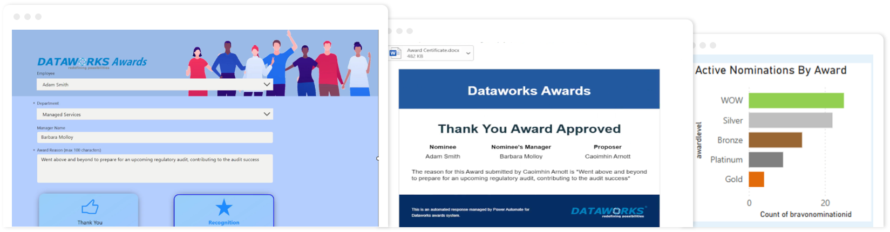Click the gray Platinum chart bar

(765, 160)
